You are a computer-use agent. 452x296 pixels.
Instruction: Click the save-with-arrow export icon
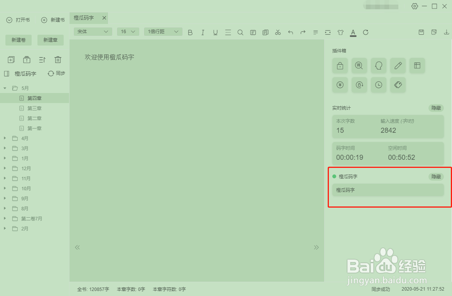tap(434, 32)
